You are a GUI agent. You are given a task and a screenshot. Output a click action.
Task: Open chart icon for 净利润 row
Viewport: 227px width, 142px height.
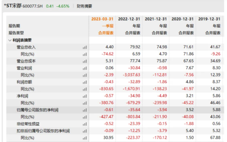(85, 96)
